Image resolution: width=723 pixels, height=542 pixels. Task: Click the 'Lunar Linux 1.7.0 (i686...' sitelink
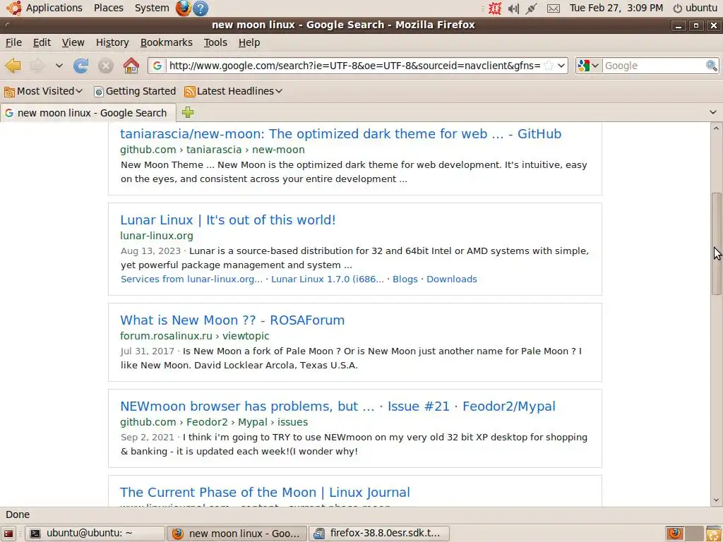(328, 279)
